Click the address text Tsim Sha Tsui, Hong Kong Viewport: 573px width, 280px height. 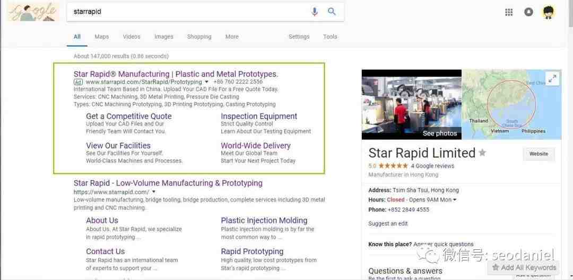click(426, 191)
